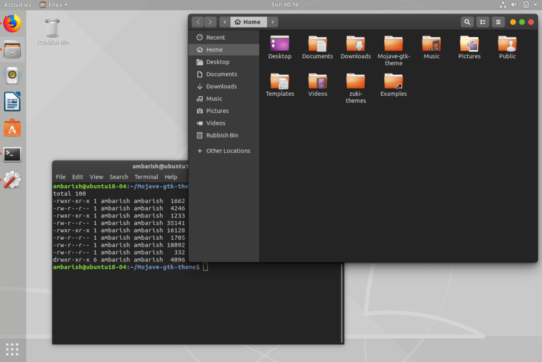Open the Firefox browser from the dock
Image resolution: width=542 pixels, height=362 pixels.
click(x=12, y=23)
